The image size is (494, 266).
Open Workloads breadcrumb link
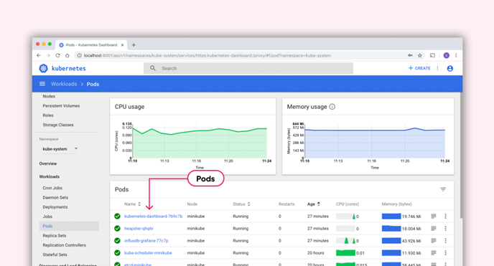tap(64, 84)
